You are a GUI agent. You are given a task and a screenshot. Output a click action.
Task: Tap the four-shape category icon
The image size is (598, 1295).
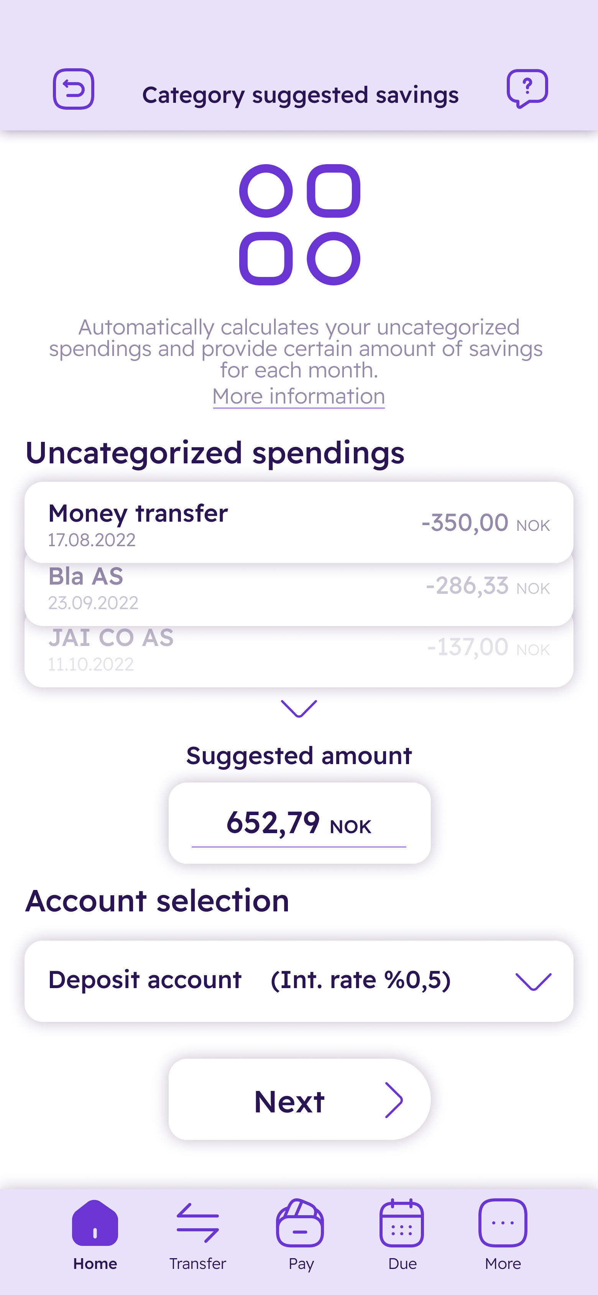point(299,225)
